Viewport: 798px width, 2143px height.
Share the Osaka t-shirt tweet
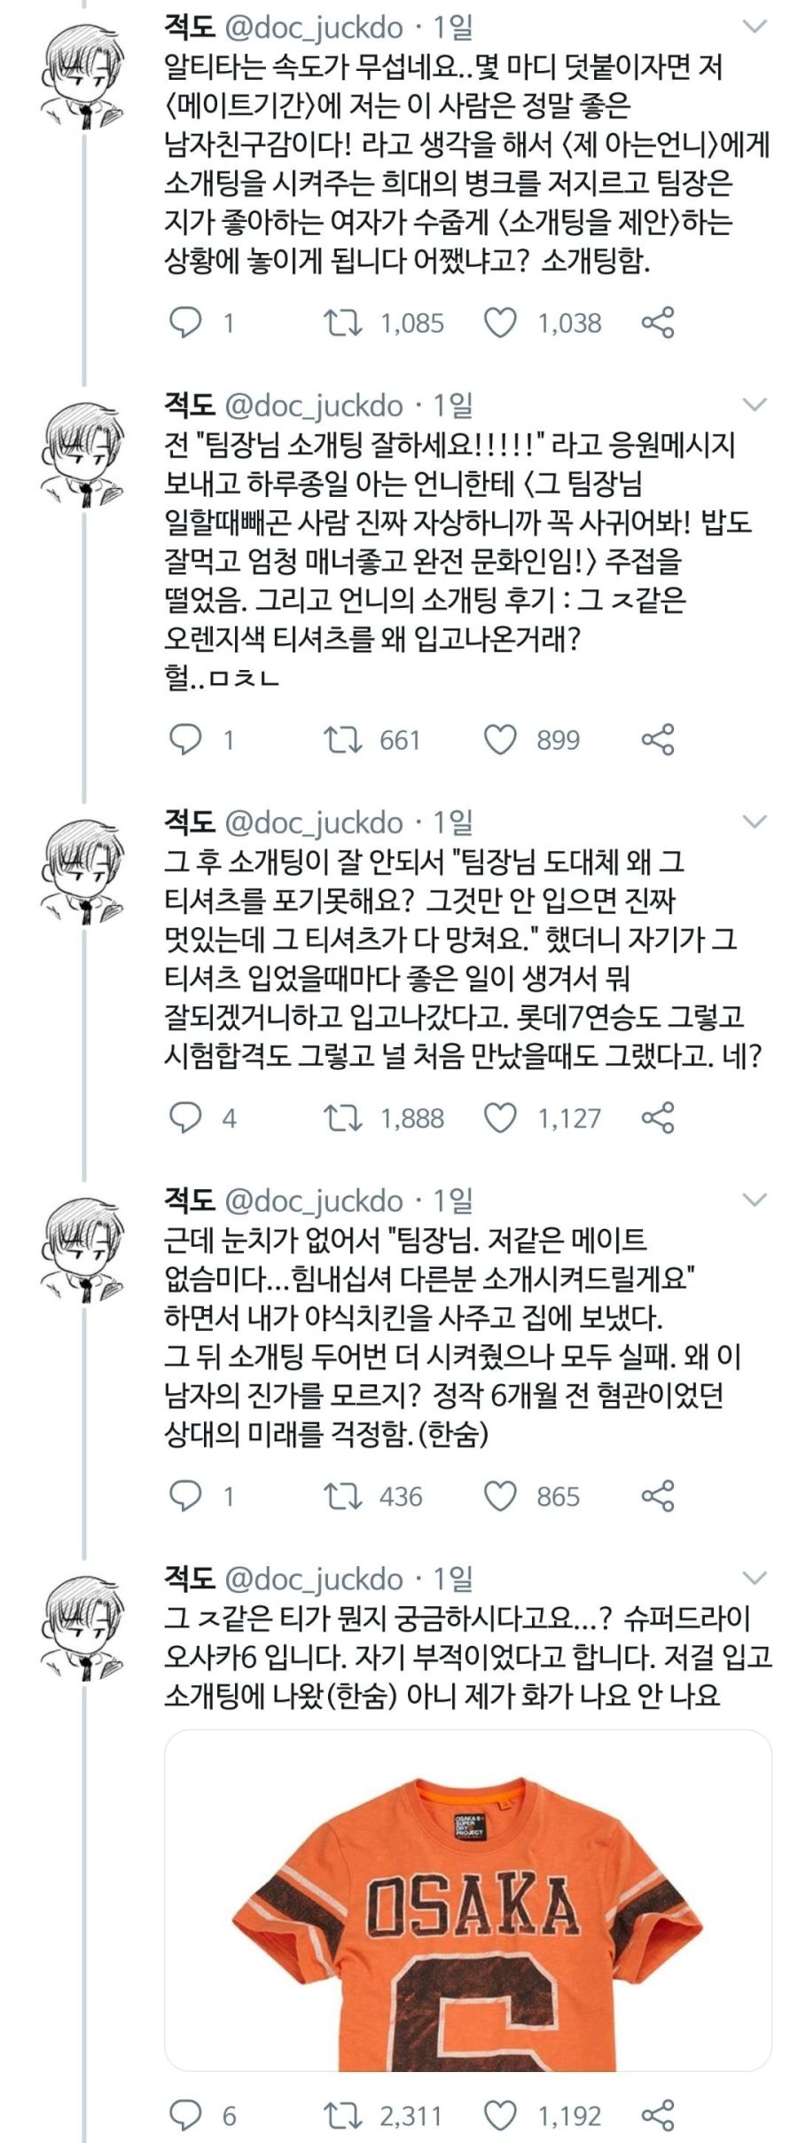657,2116
